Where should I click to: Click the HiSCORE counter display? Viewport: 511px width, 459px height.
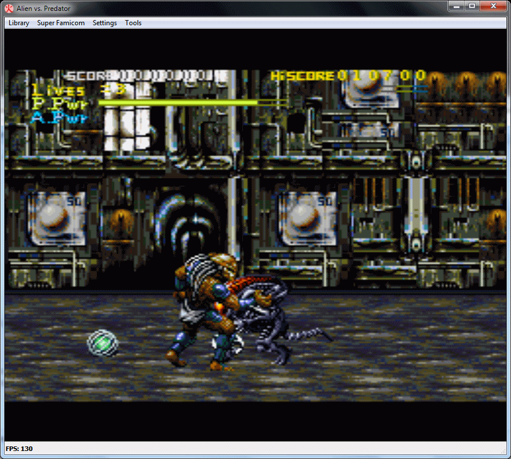tap(348, 76)
